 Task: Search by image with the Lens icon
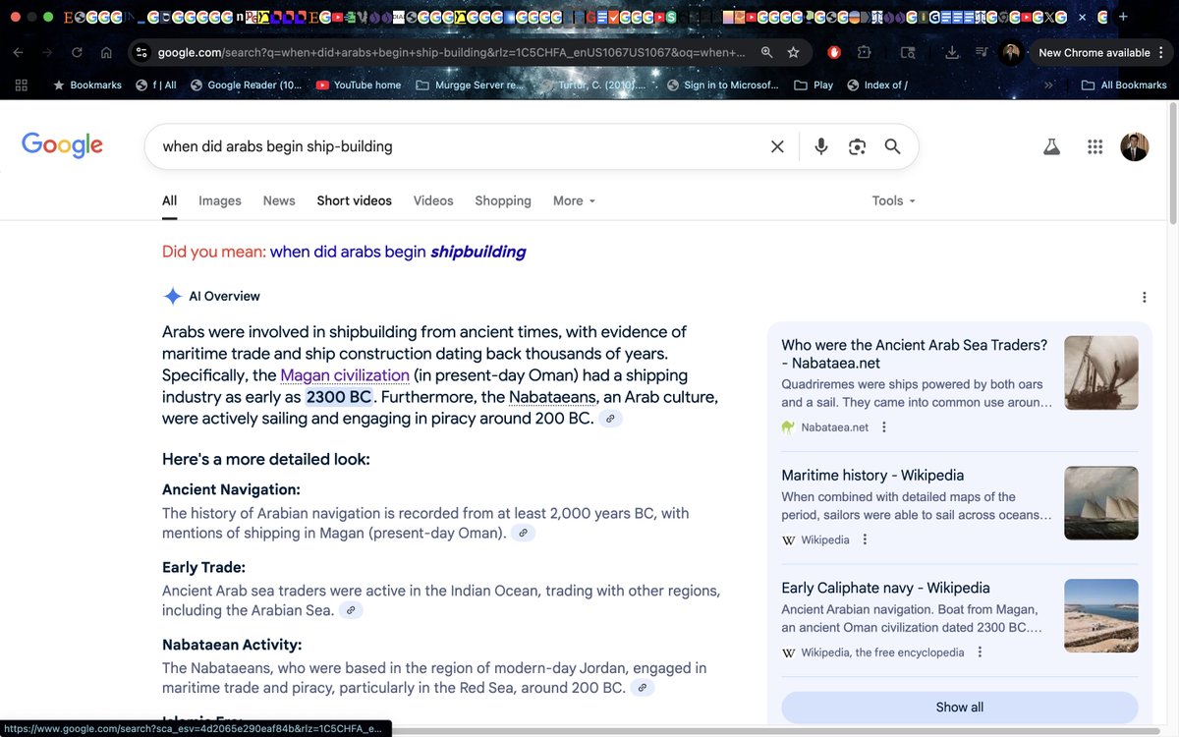[857, 146]
